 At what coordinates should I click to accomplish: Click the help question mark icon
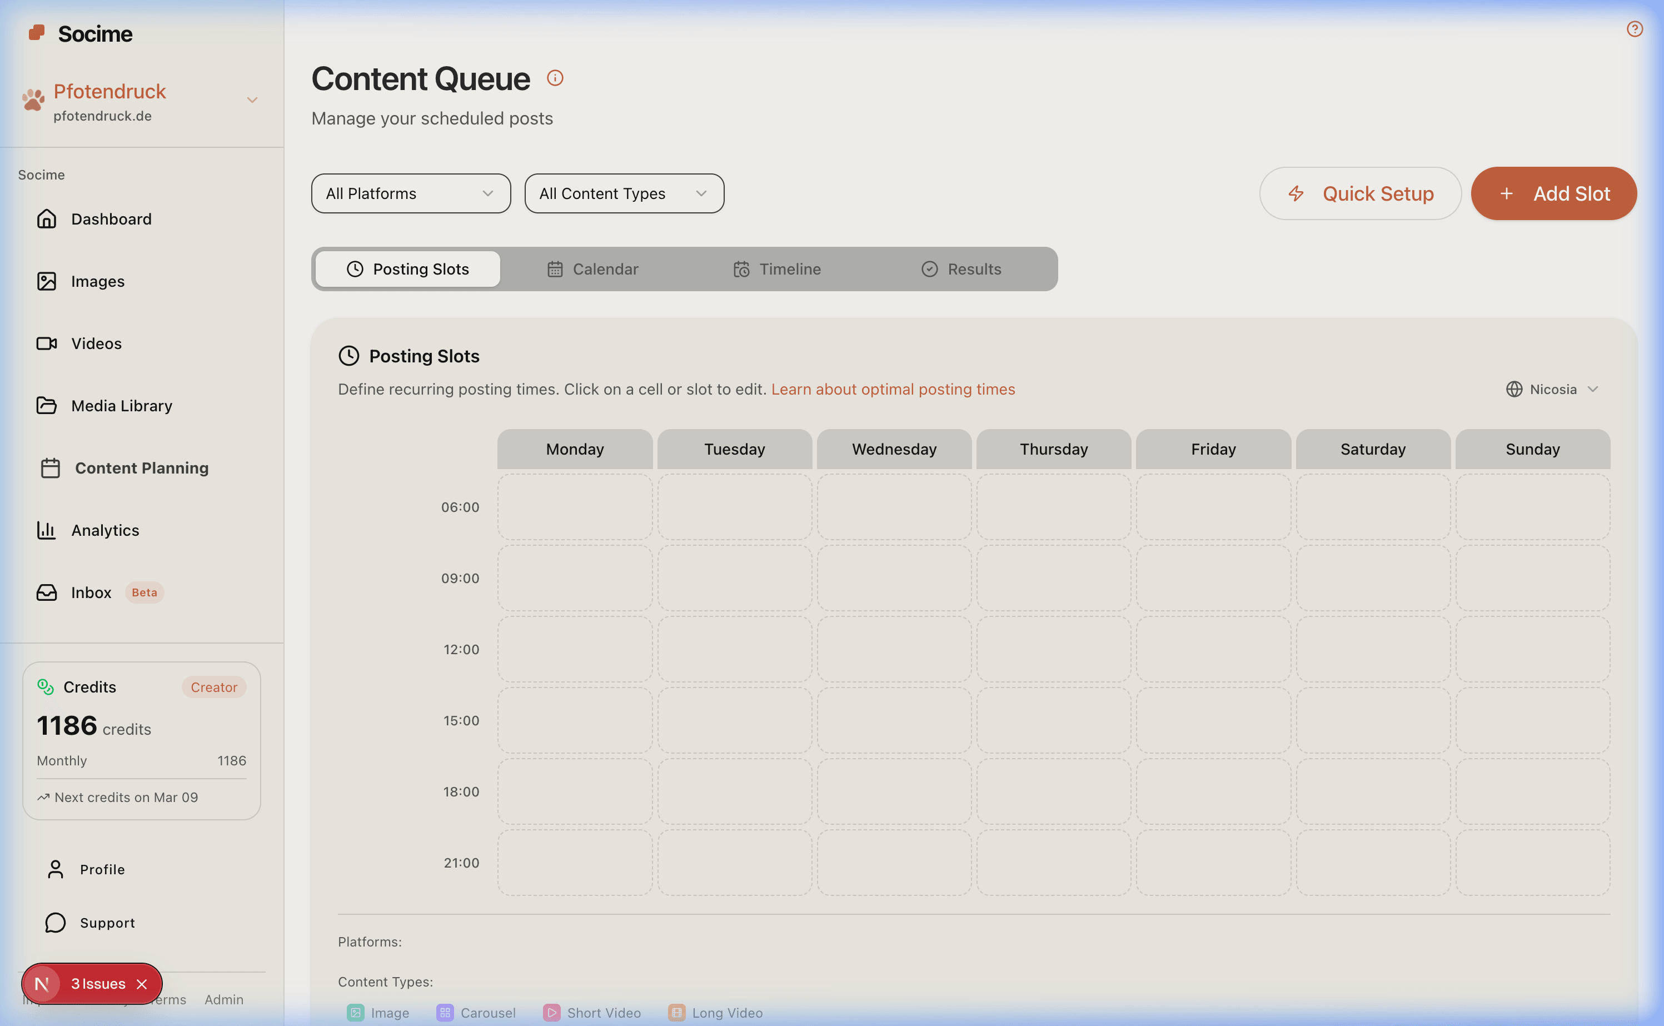(1634, 28)
